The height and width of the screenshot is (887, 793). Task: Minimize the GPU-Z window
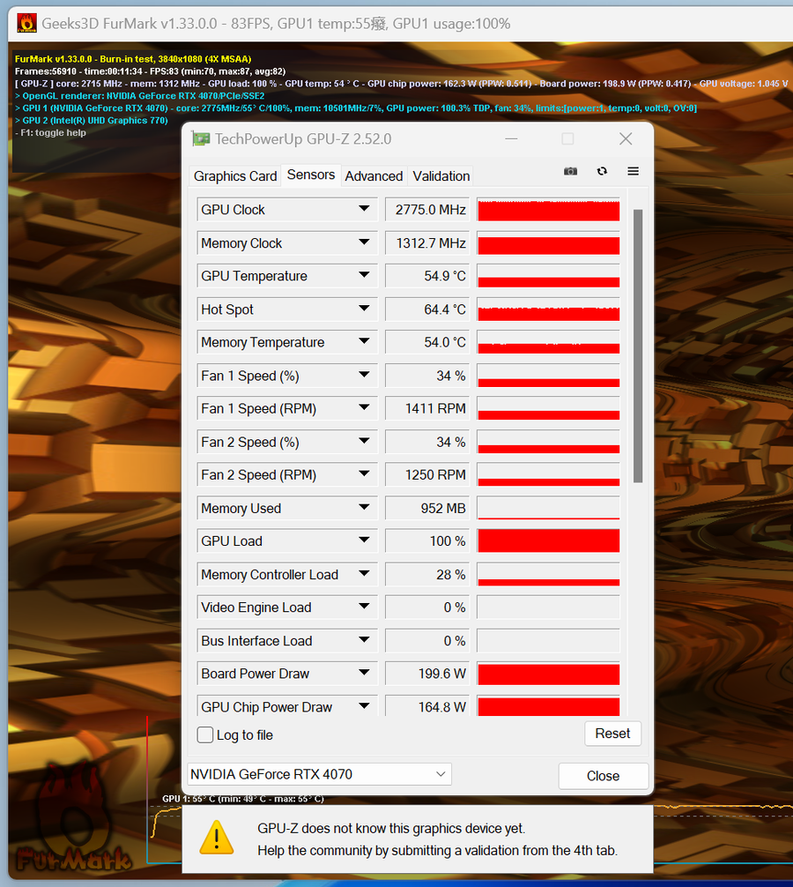coord(512,138)
